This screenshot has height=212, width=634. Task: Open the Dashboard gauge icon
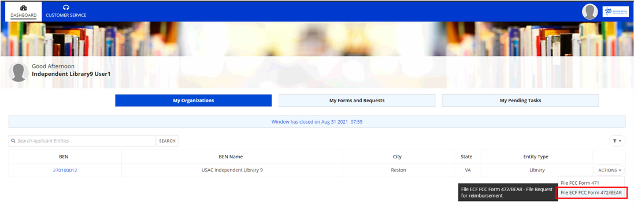click(24, 8)
